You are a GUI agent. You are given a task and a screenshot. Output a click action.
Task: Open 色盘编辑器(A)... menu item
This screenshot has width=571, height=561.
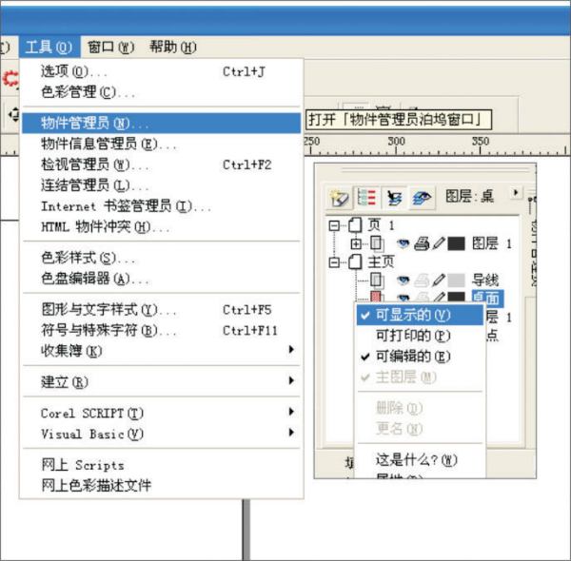(x=160, y=279)
